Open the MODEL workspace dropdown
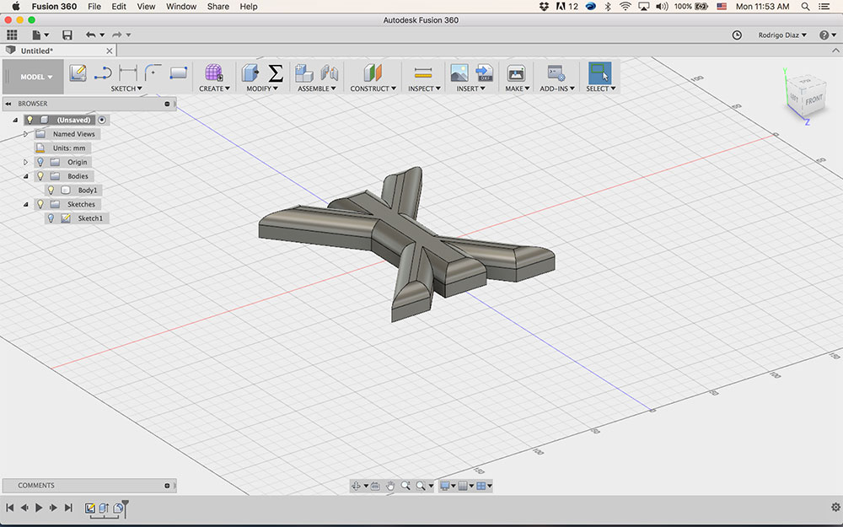Image resolution: width=843 pixels, height=527 pixels. coord(36,77)
